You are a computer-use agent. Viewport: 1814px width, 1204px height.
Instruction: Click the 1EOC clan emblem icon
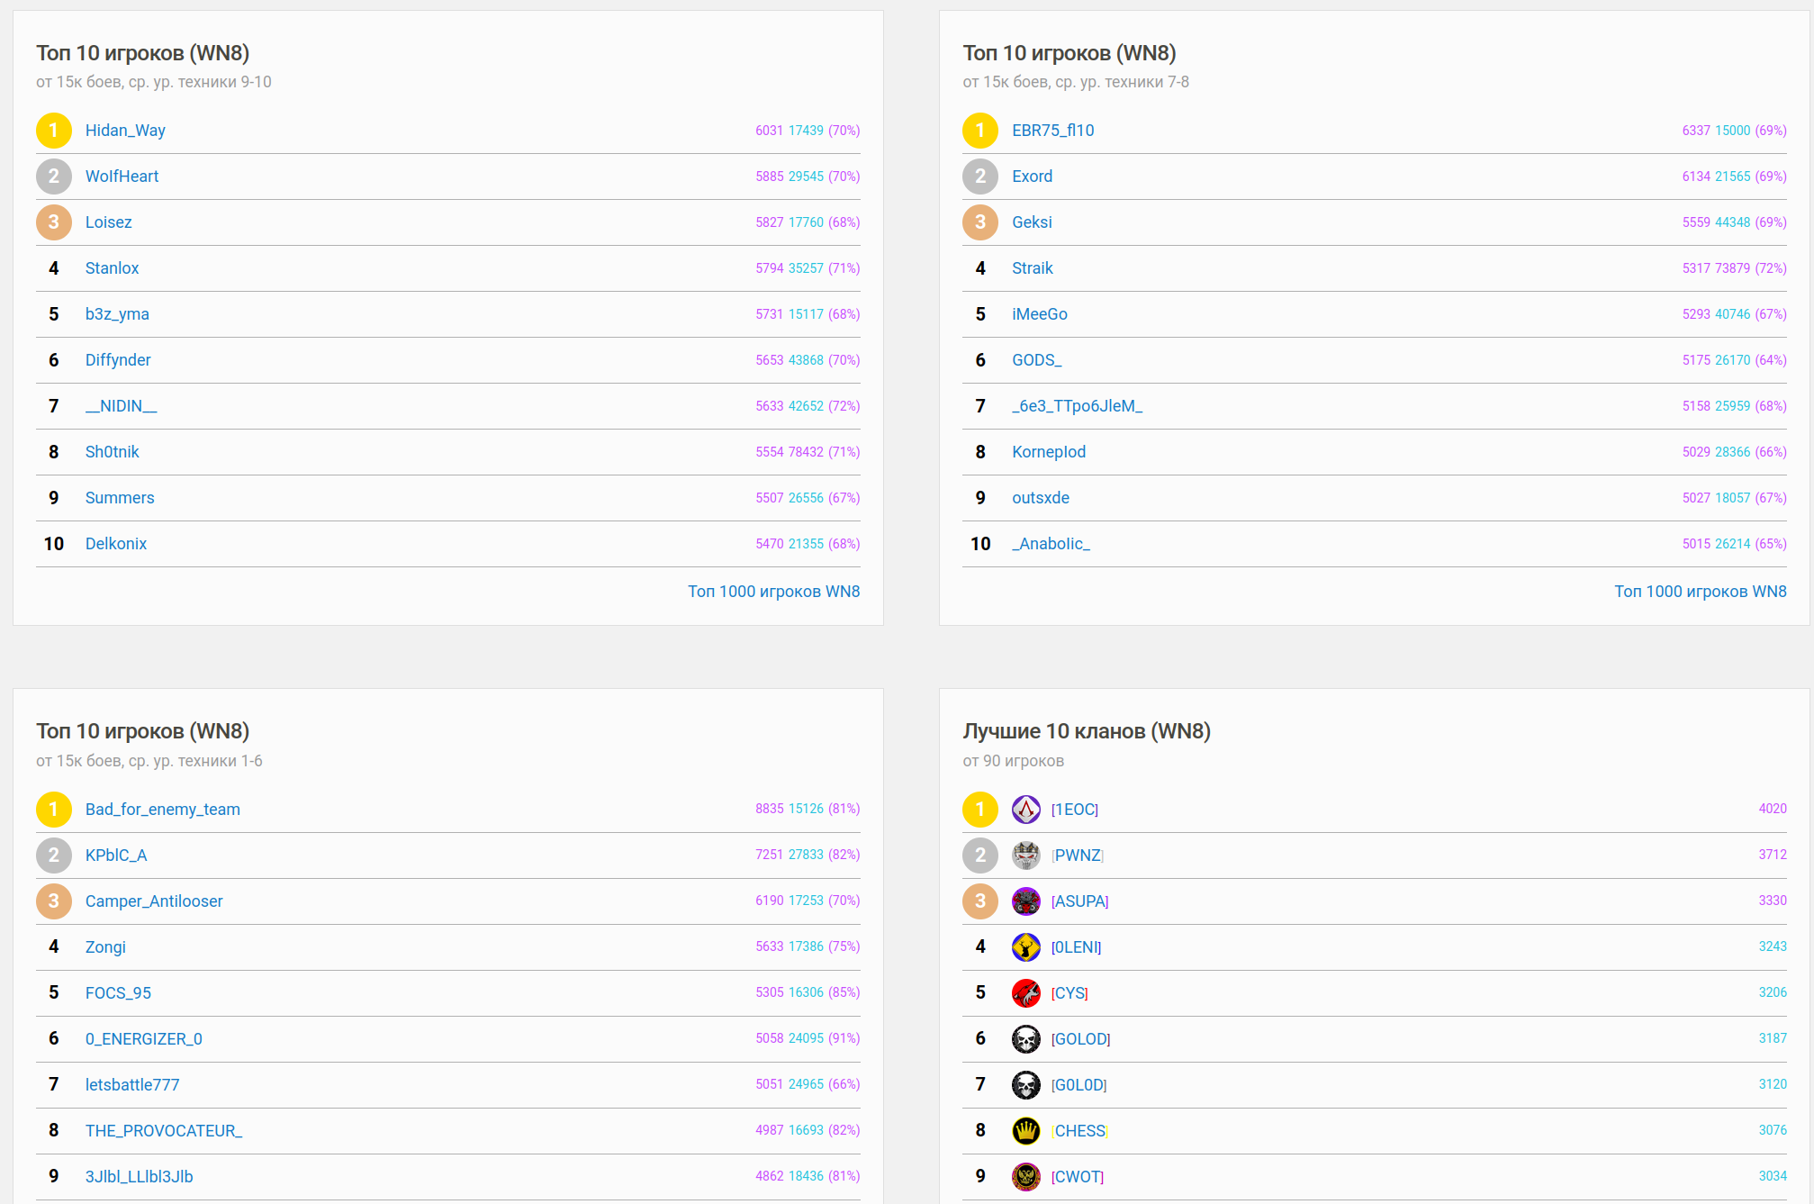tap(1025, 810)
